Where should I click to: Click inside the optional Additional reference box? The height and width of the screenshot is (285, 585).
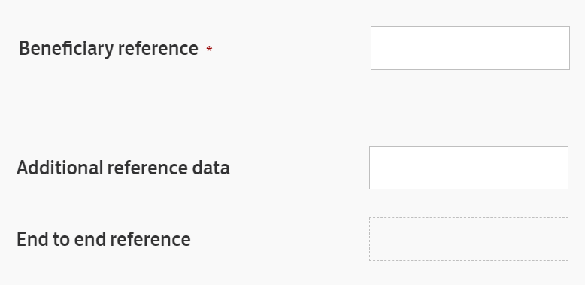coord(468,168)
